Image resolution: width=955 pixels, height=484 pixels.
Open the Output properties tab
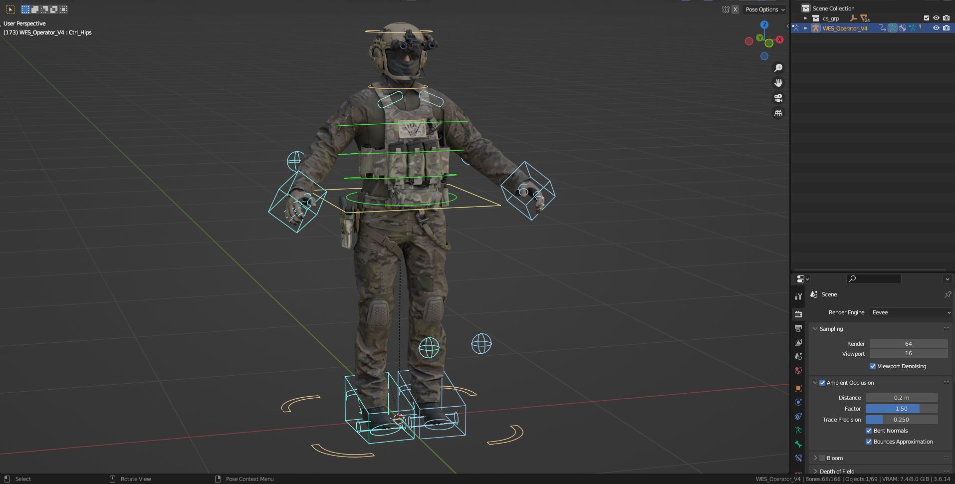coord(798,328)
